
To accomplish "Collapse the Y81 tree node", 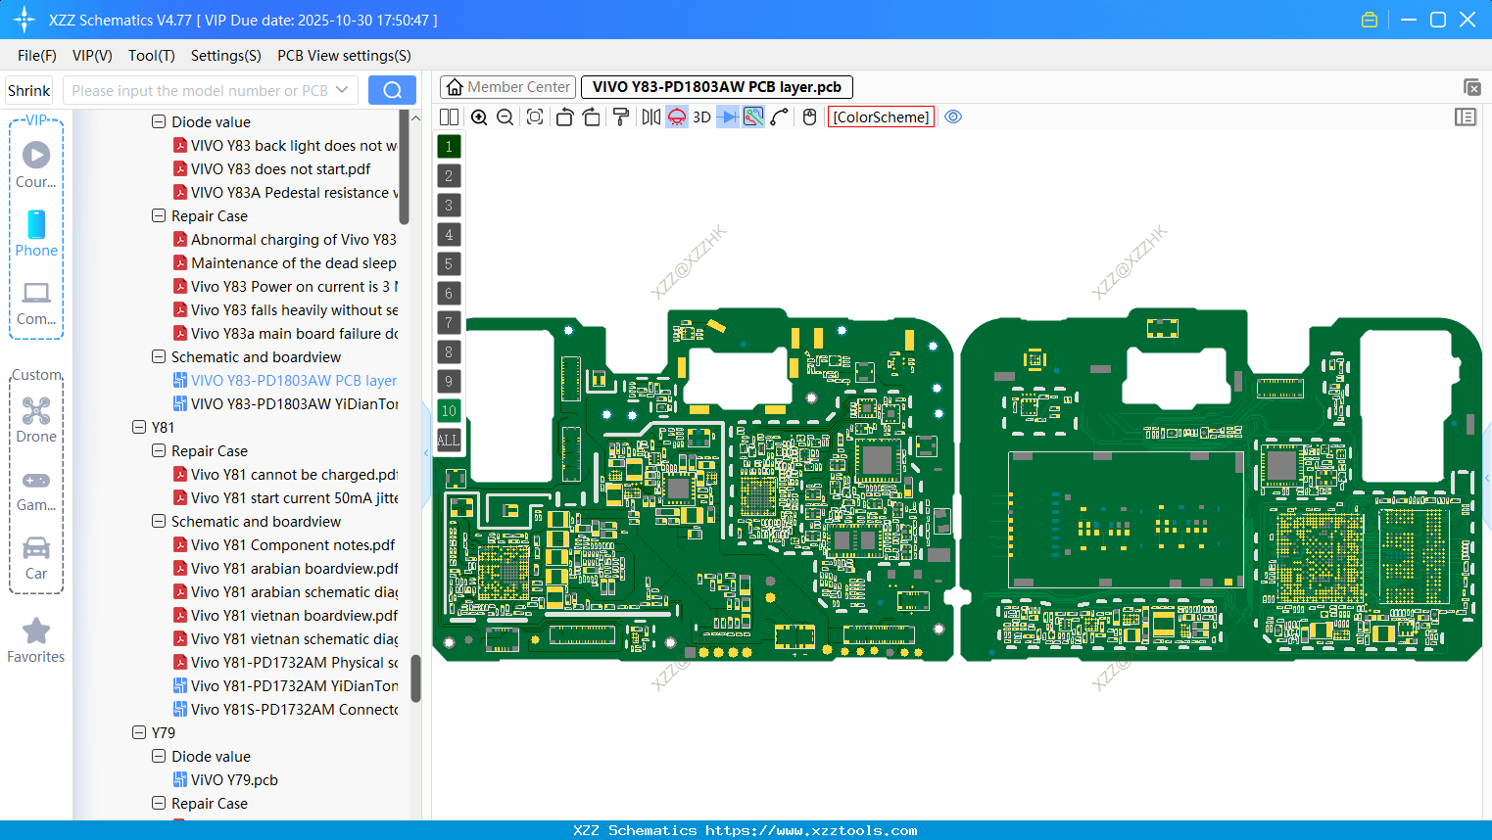I will [138, 427].
